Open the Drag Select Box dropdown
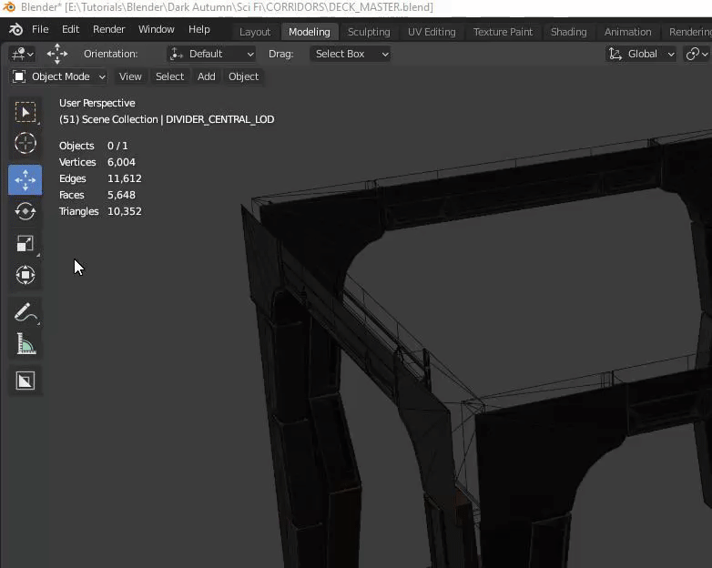The image size is (712, 568). [x=350, y=54]
